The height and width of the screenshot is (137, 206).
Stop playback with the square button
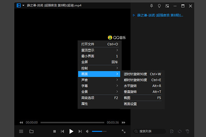coord(55,131)
